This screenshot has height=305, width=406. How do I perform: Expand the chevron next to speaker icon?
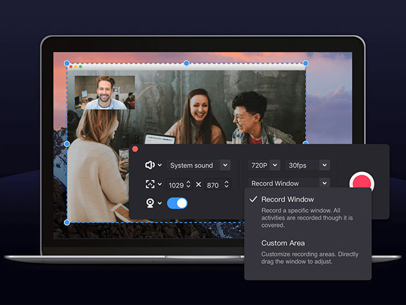[x=160, y=165]
